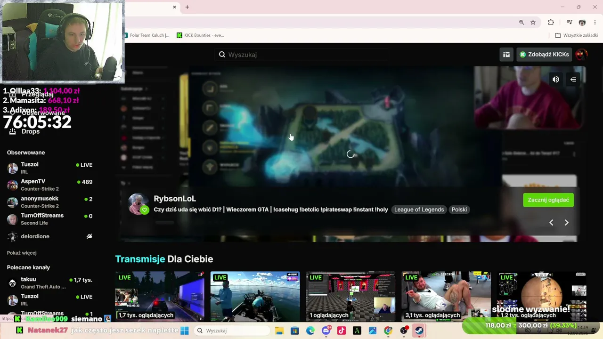
Task: Open the Drops sidebar icon
Action: click(12, 131)
